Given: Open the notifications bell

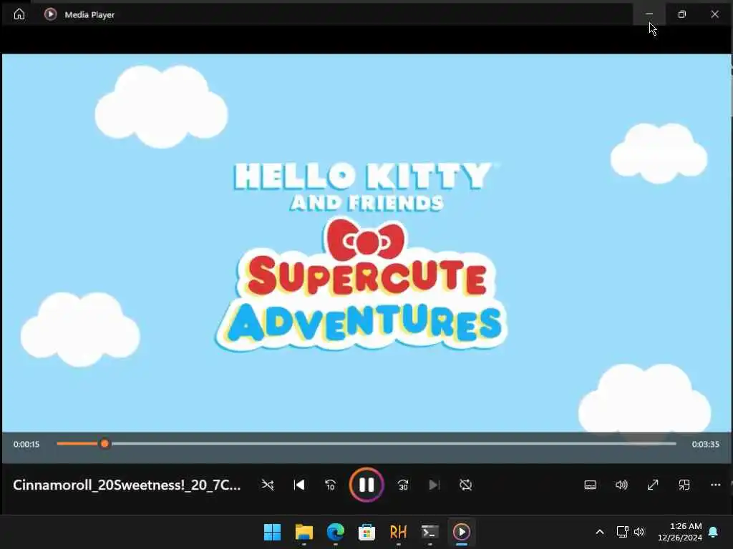Looking at the screenshot, I should (x=714, y=532).
